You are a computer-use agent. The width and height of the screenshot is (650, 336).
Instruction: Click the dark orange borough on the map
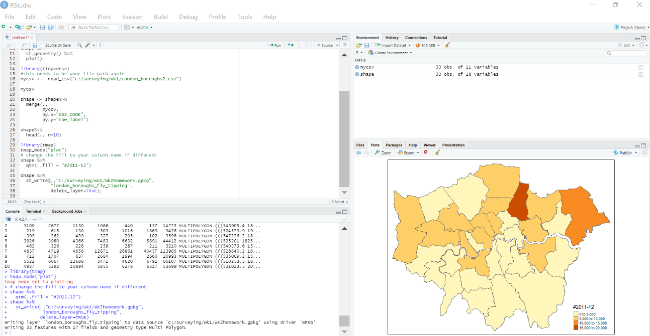(x=518, y=202)
